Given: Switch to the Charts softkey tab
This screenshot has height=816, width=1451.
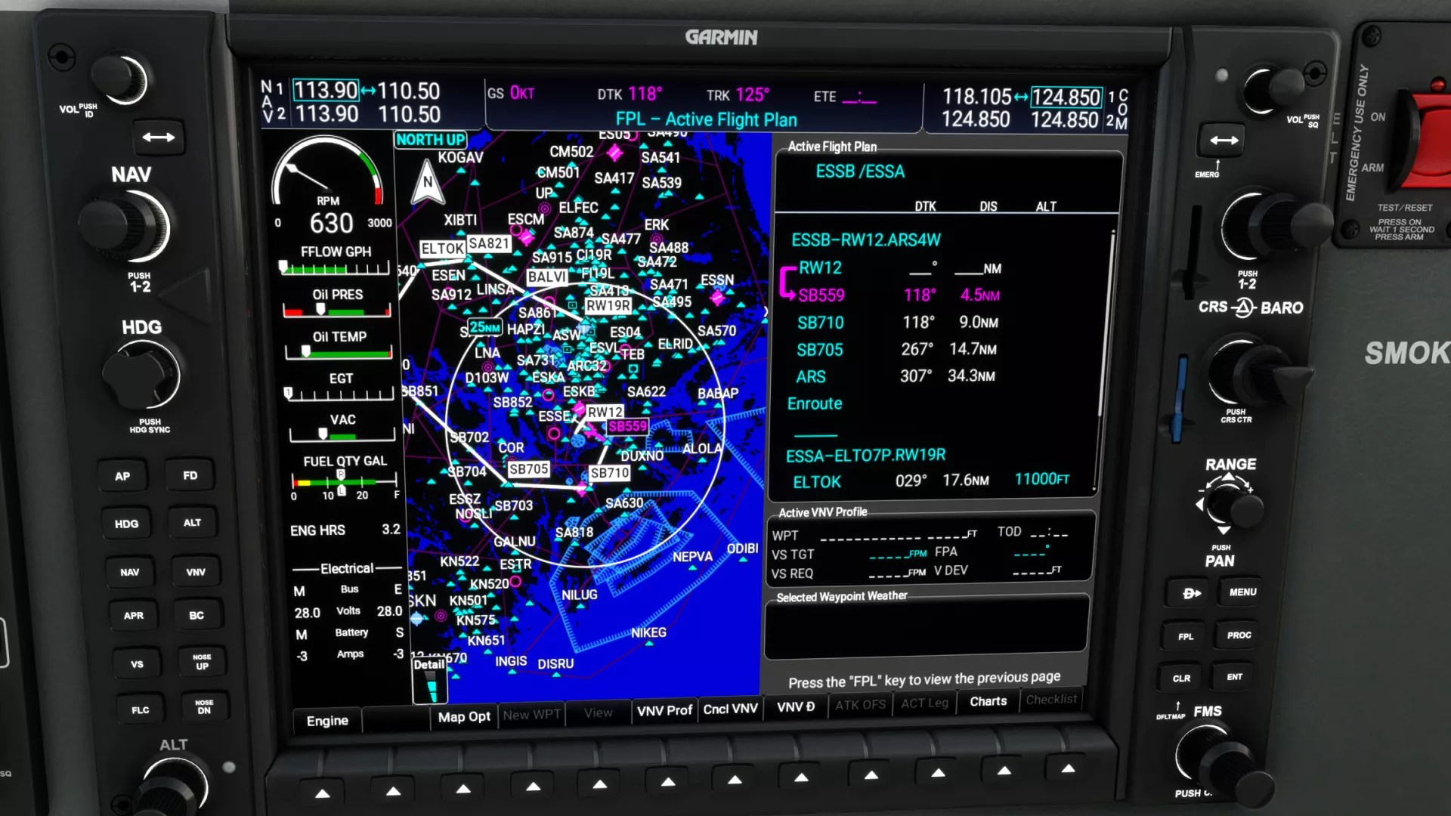Looking at the screenshot, I should point(988,702).
